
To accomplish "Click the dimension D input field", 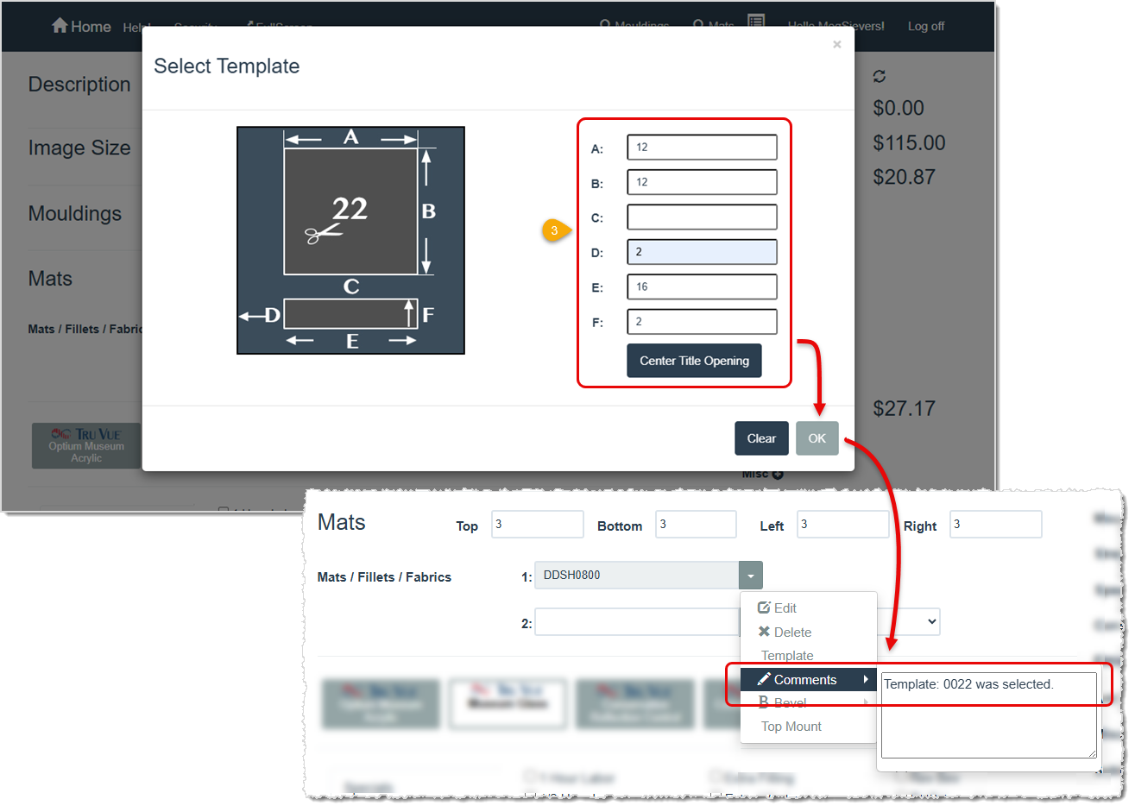I will 702,251.
